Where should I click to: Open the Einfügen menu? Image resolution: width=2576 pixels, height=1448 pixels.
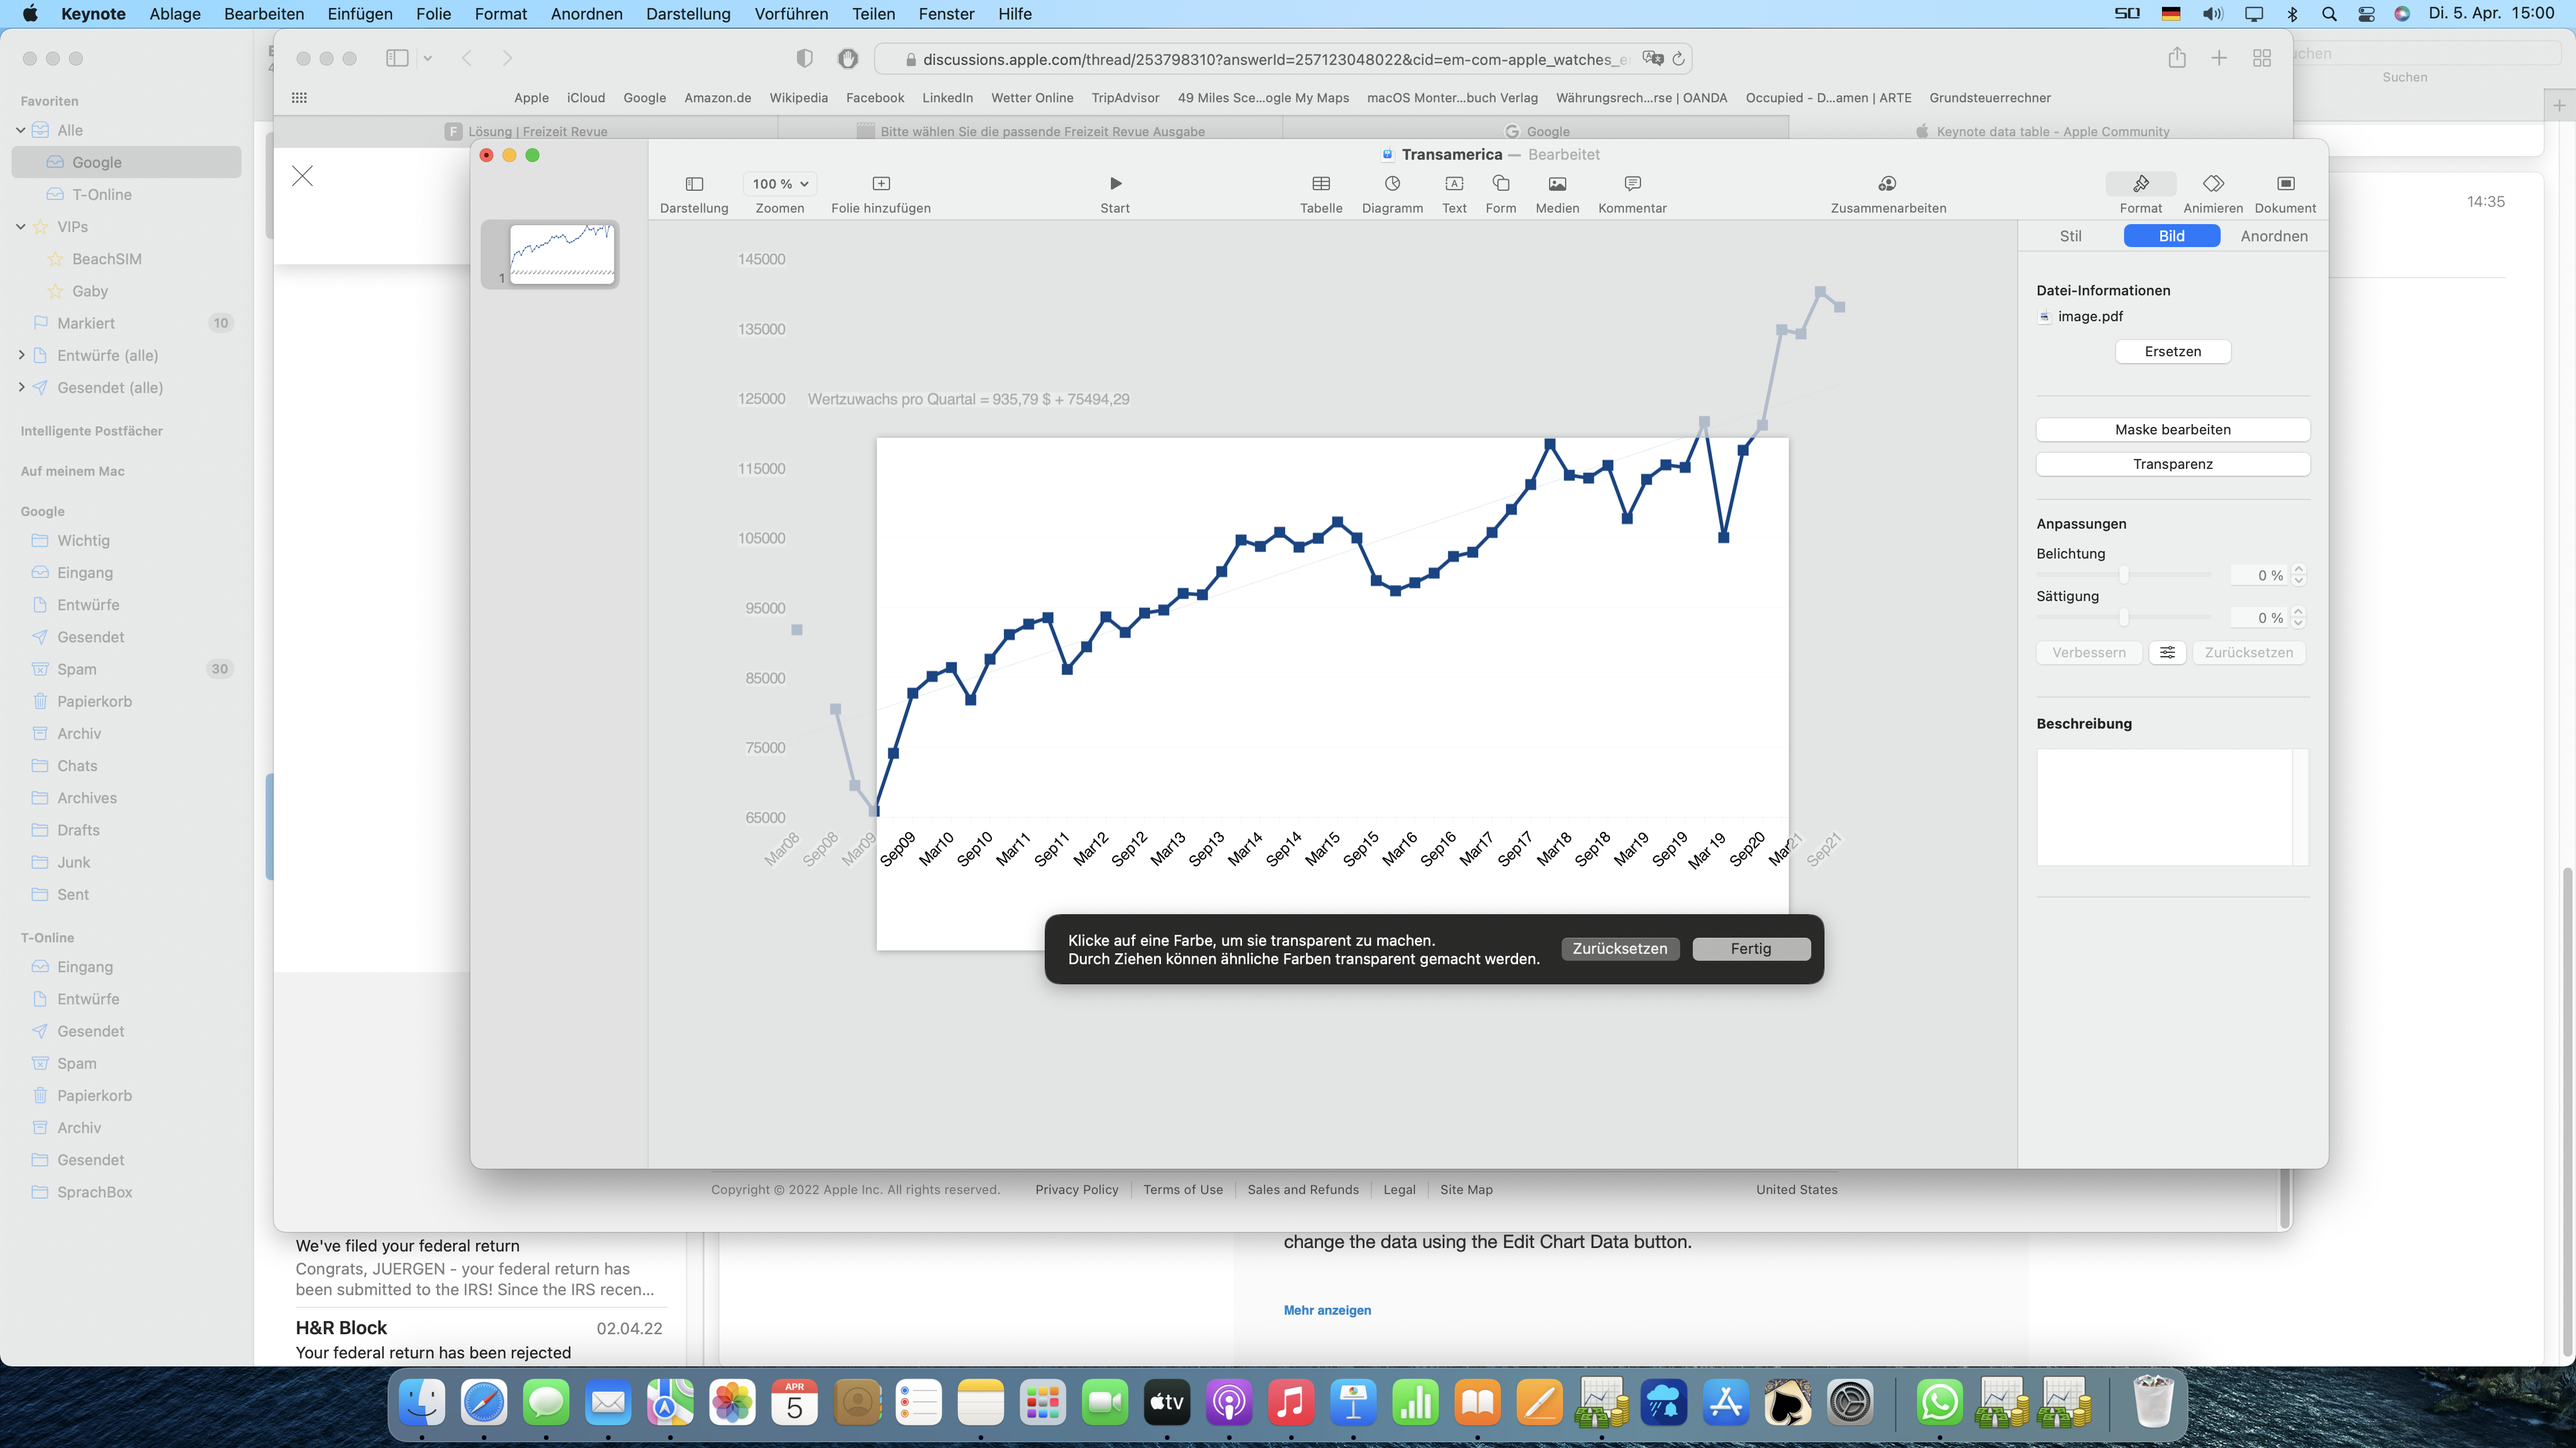pos(359,14)
